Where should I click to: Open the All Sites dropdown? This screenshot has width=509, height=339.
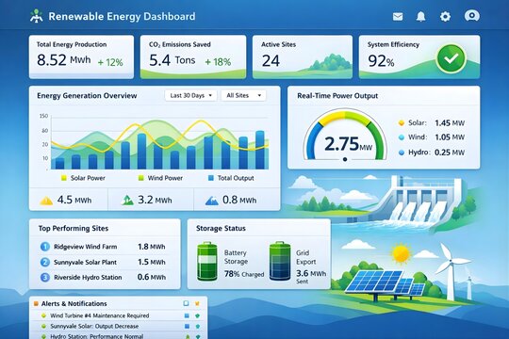[243, 95]
